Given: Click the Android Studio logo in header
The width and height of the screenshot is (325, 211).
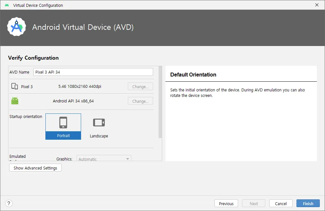Looking at the screenshot, I should [x=17, y=27].
